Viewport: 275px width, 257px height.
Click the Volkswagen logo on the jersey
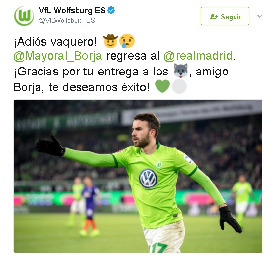(149, 179)
